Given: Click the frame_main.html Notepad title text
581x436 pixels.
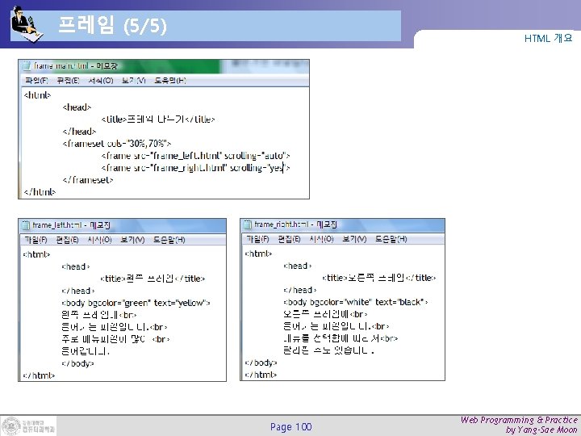Looking at the screenshot, I should (x=76, y=66).
